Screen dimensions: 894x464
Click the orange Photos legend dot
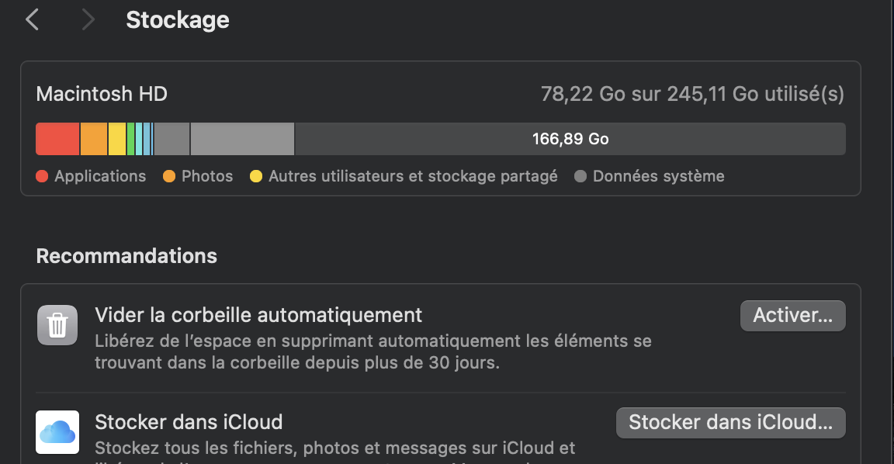pos(170,177)
